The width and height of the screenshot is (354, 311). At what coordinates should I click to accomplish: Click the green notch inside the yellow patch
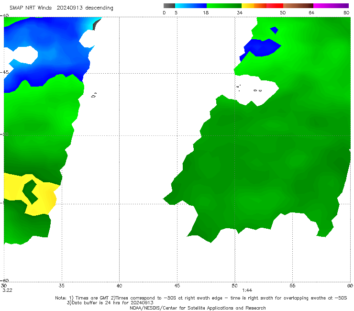31,192
